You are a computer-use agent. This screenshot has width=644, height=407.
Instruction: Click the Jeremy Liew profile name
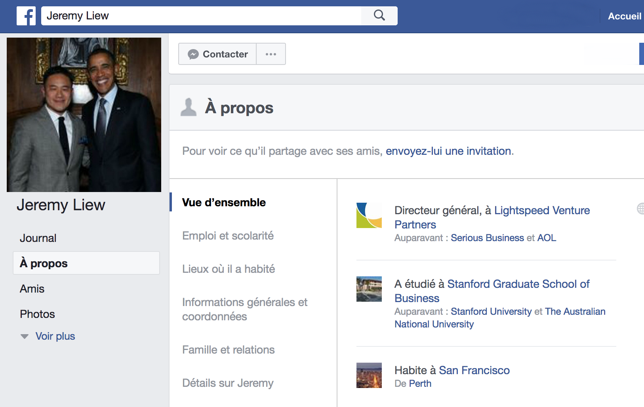coord(61,205)
